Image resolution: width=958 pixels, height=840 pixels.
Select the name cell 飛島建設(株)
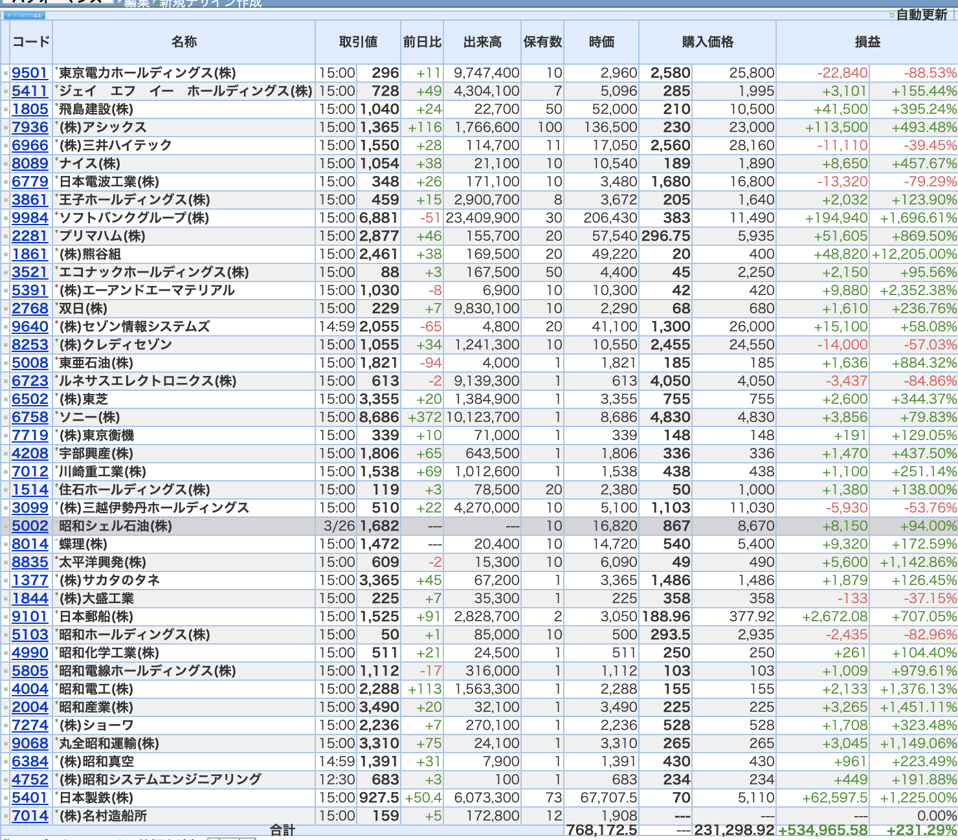[96, 109]
